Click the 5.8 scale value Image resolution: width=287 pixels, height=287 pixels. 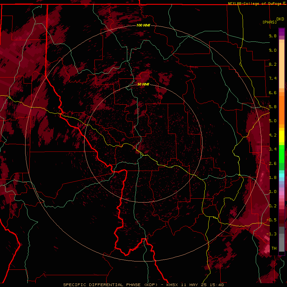click(x=273, y=107)
